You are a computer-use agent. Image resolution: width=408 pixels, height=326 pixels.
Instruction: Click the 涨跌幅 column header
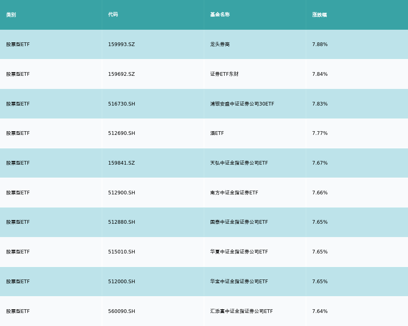[319, 15]
